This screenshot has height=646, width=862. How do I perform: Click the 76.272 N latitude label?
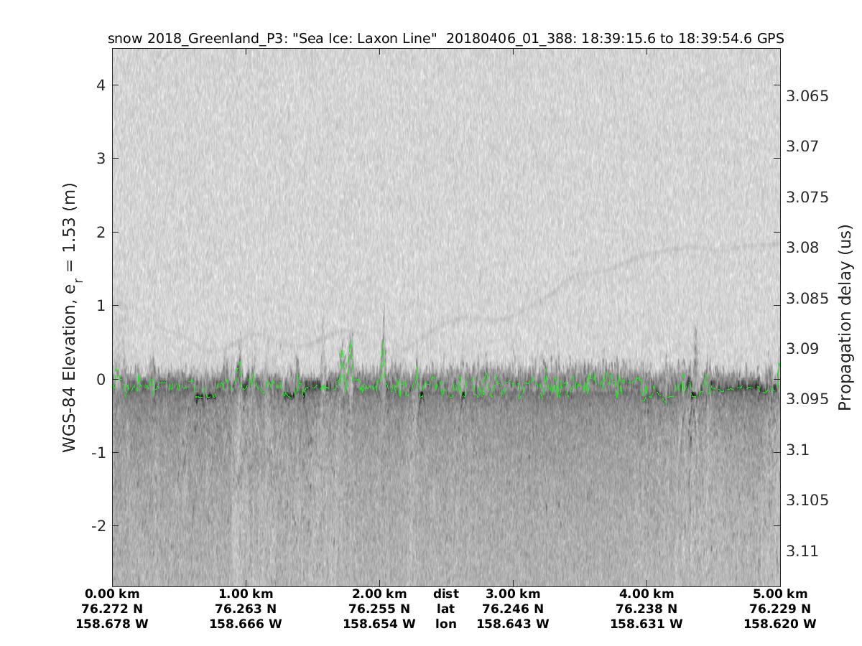coord(112,609)
